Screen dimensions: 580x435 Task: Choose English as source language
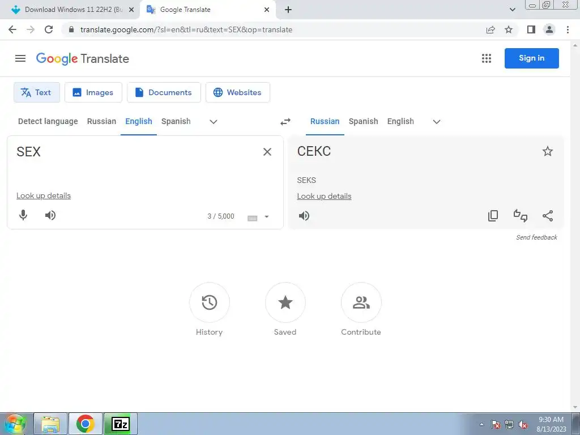139,121
